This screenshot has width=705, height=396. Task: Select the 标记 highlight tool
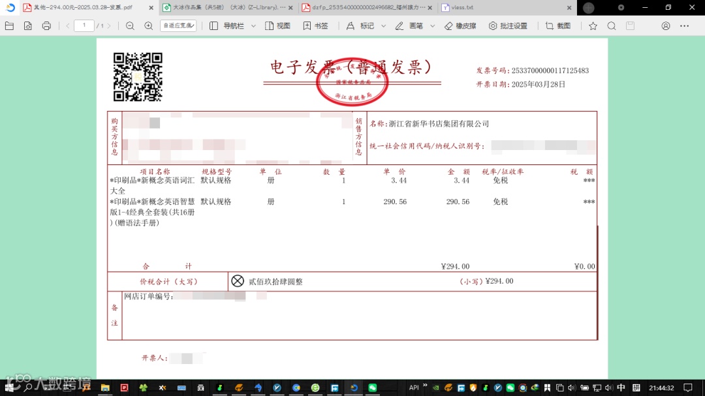click(360, 26)
